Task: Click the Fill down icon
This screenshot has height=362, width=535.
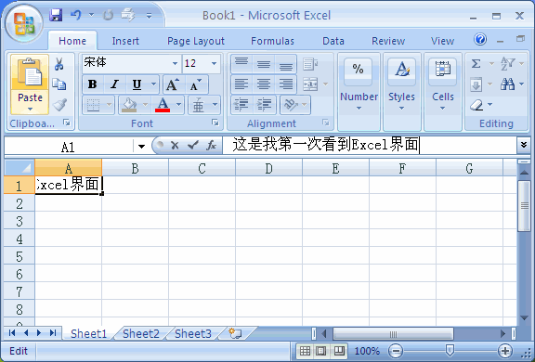Action: coord(476,84)
